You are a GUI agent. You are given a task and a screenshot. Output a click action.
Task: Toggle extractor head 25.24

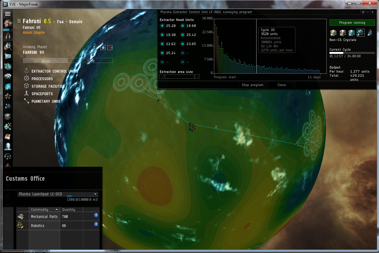(162, 53)
